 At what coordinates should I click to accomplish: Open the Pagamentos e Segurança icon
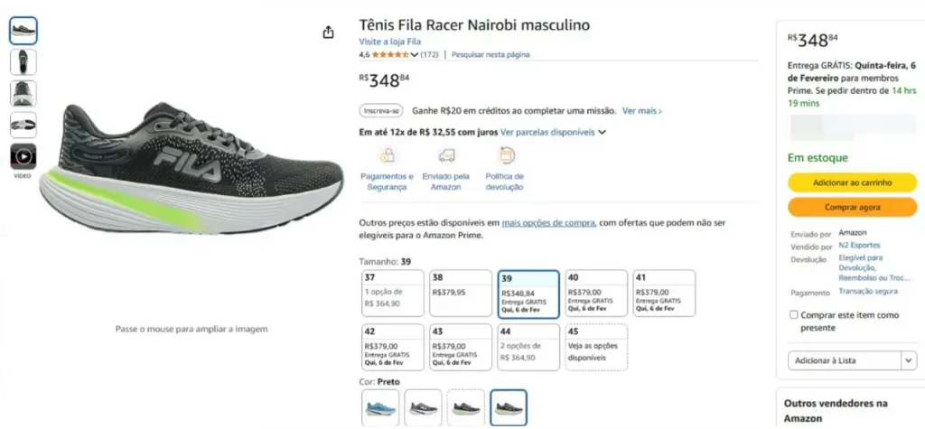[x=387, y=155]
